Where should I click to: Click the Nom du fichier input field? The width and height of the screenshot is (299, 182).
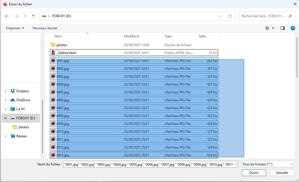[149, 164]
